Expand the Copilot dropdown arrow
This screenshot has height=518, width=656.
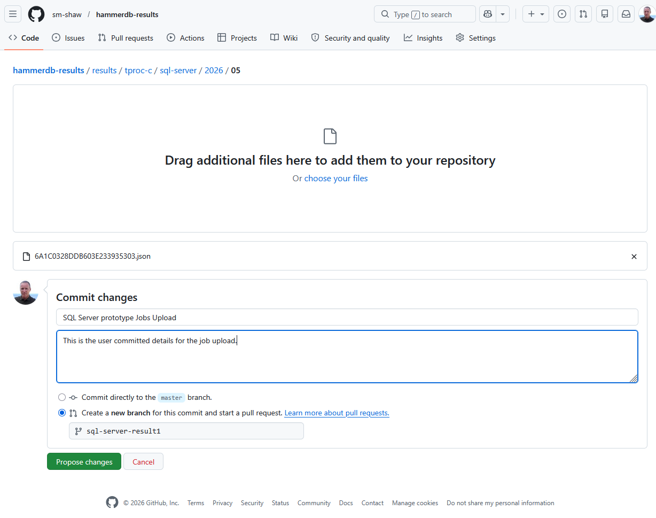(503, 14)
